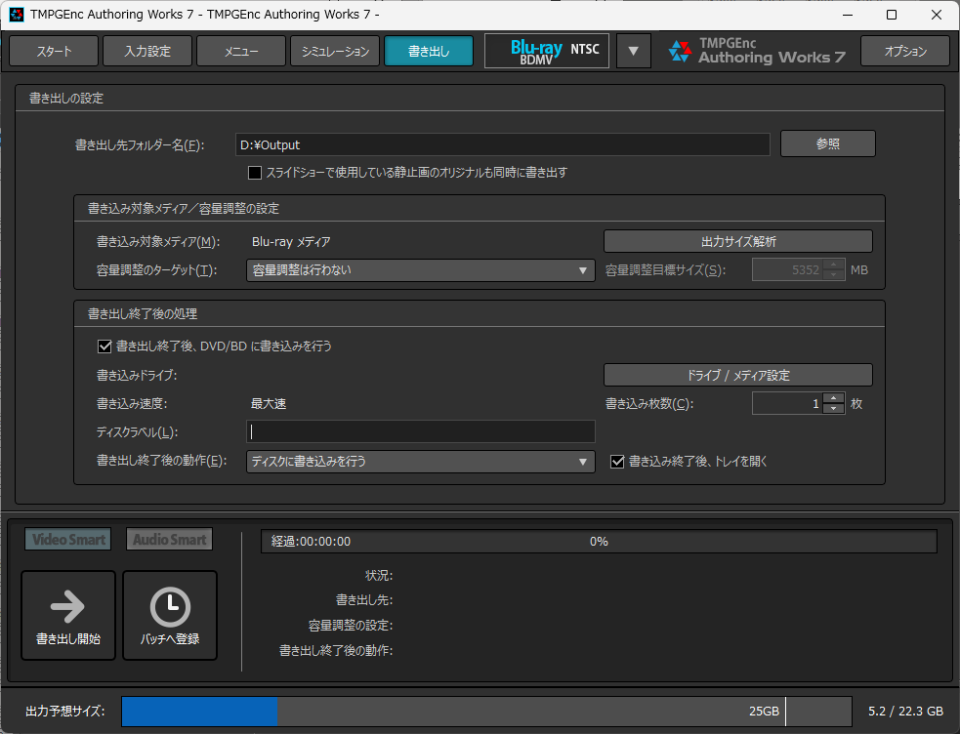The image size is (960, 734).
Task: Go to the シミュレーション tab
Action: click(335, 52)
